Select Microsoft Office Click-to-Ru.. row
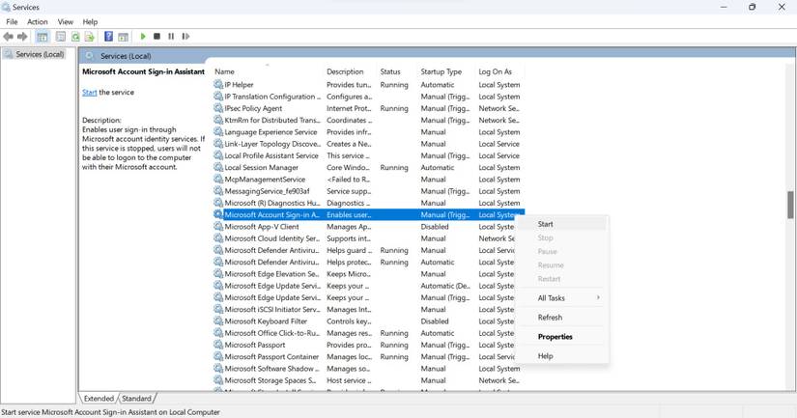 (364, 333)
